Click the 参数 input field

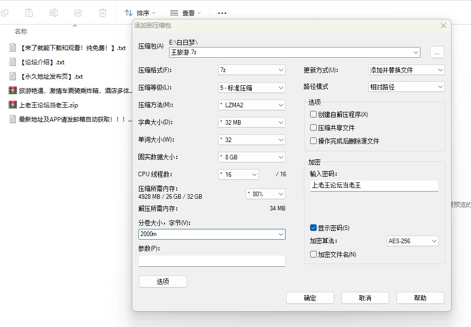click(212, 261)
